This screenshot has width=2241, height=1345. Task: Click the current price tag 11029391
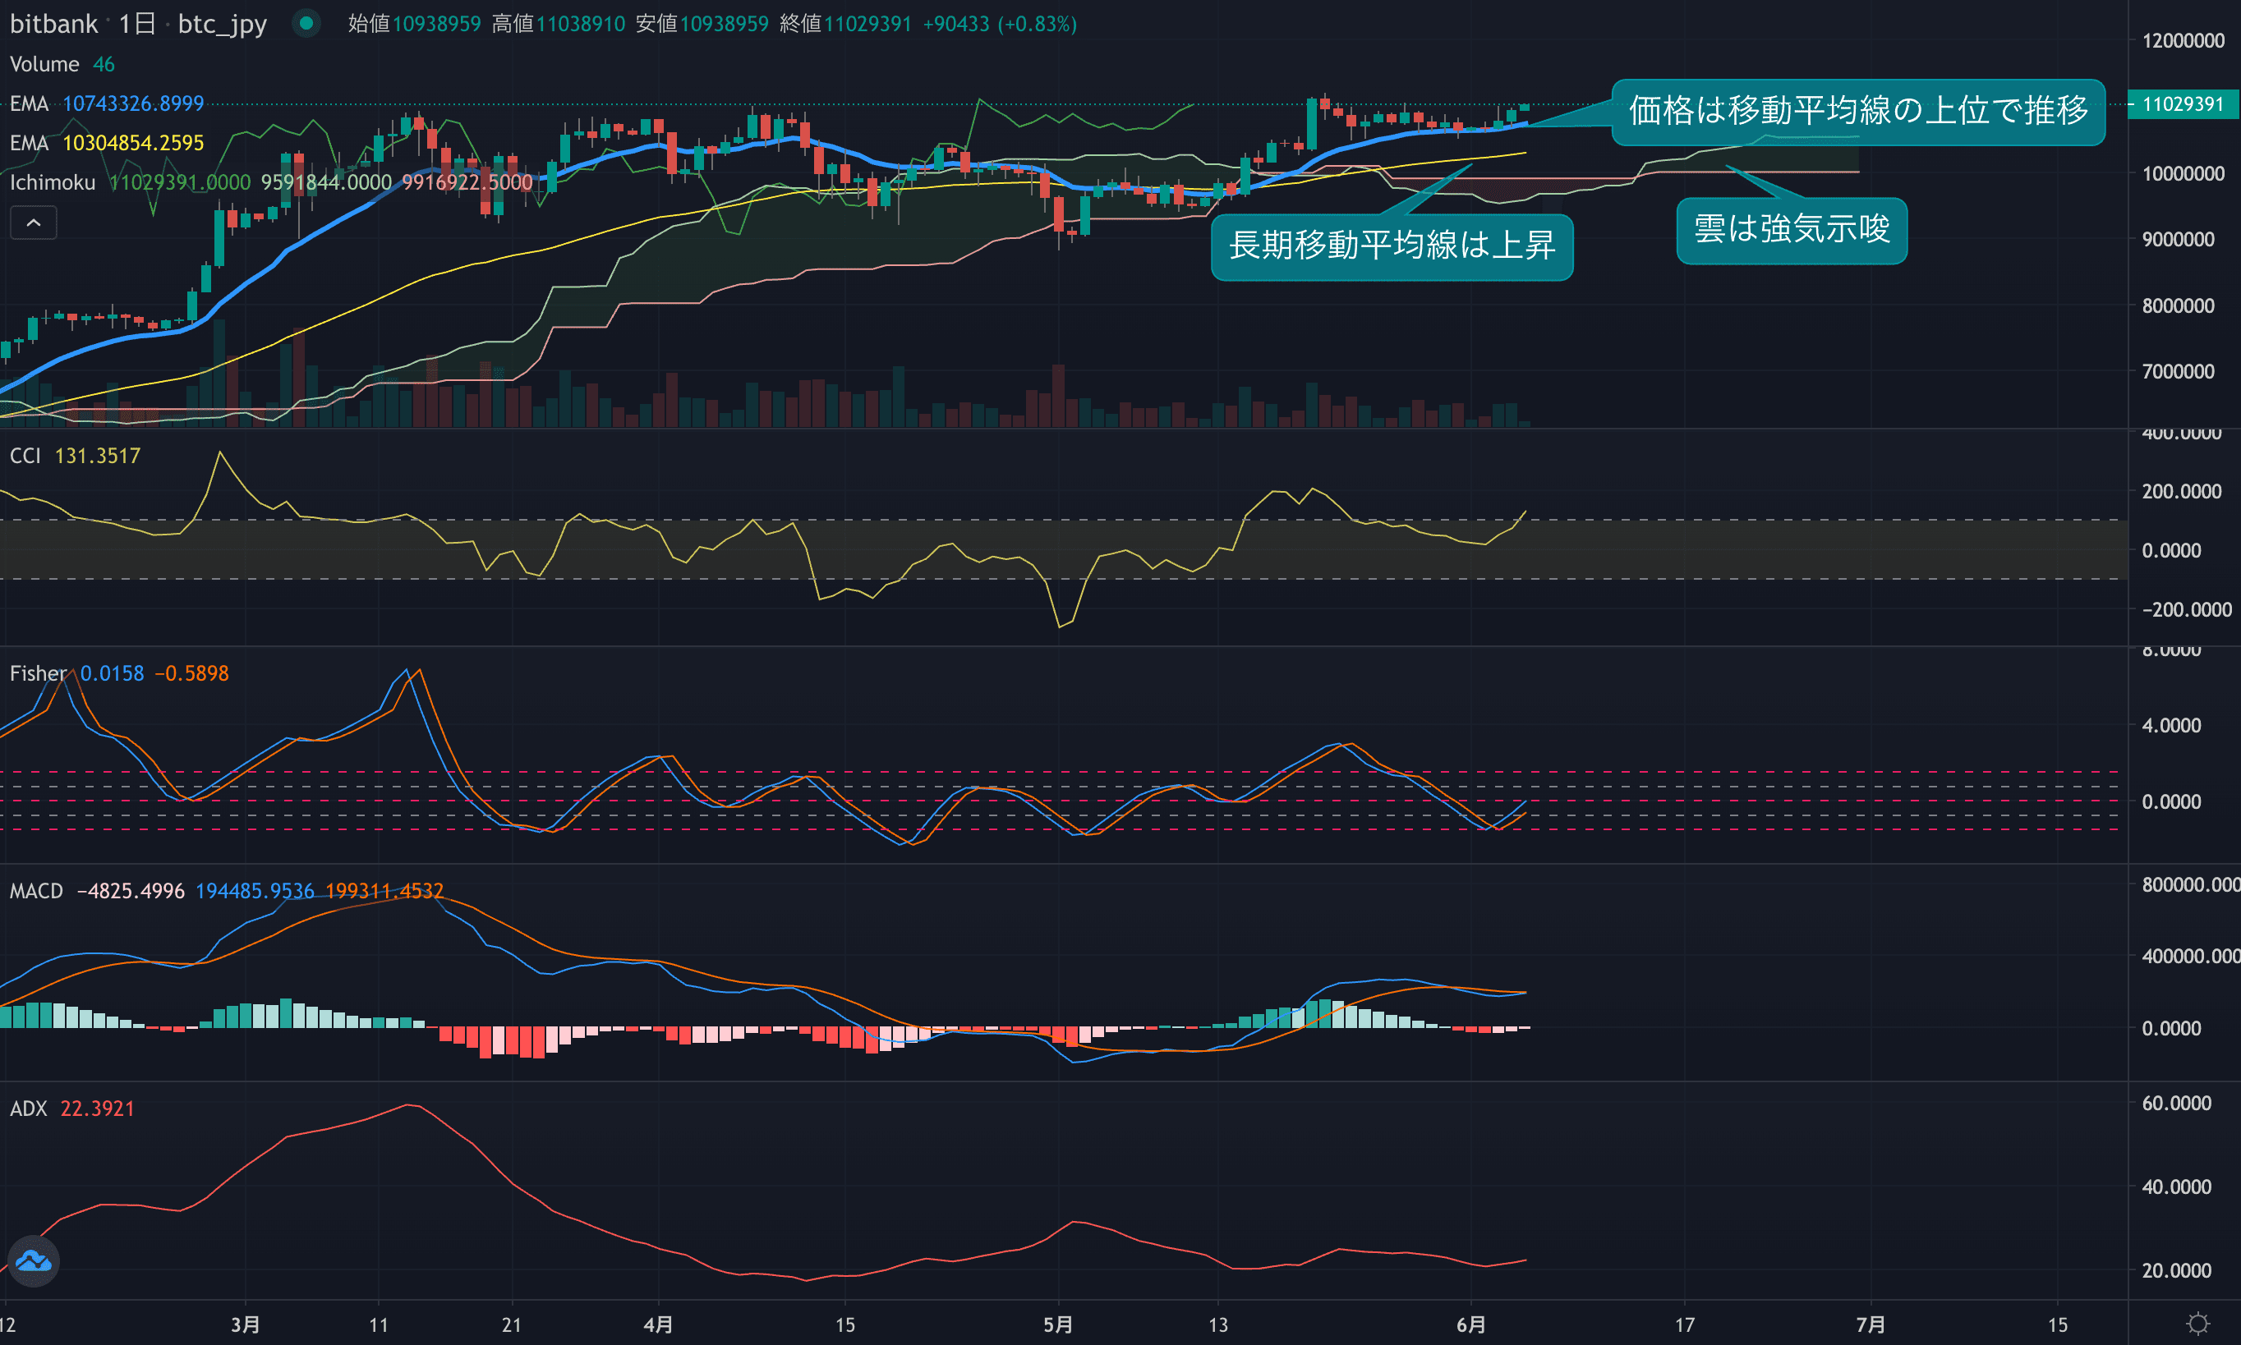[x=2182, y=104]
